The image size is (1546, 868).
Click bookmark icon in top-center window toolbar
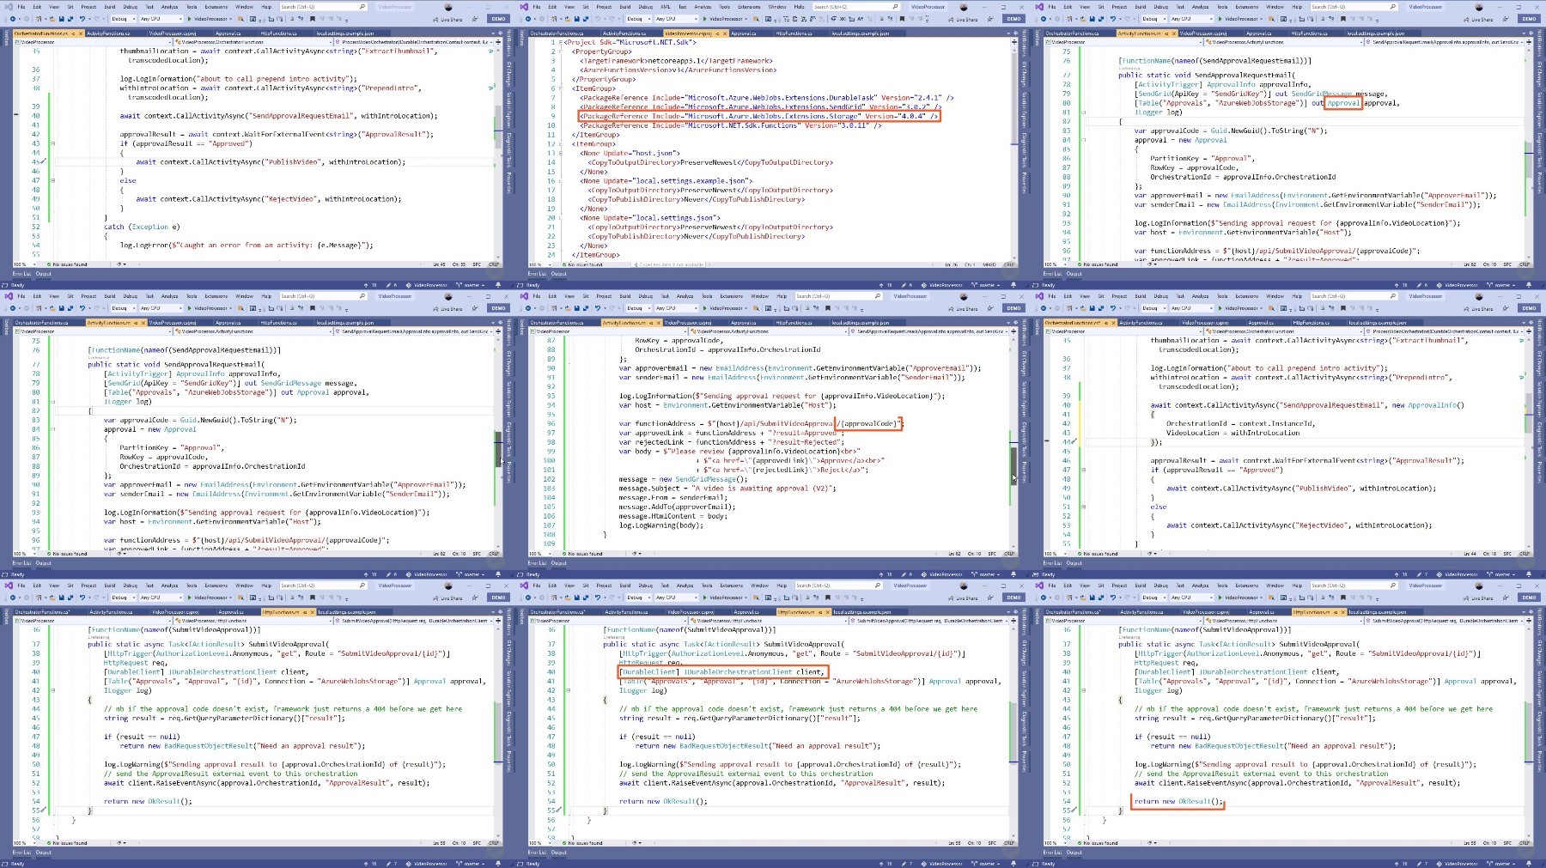point(902,19)
